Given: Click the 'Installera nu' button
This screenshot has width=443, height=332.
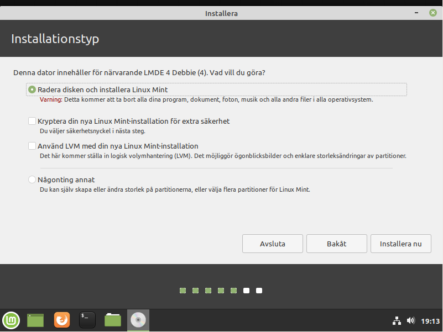Looking at the screenshot, I should (x=401, y=244).
